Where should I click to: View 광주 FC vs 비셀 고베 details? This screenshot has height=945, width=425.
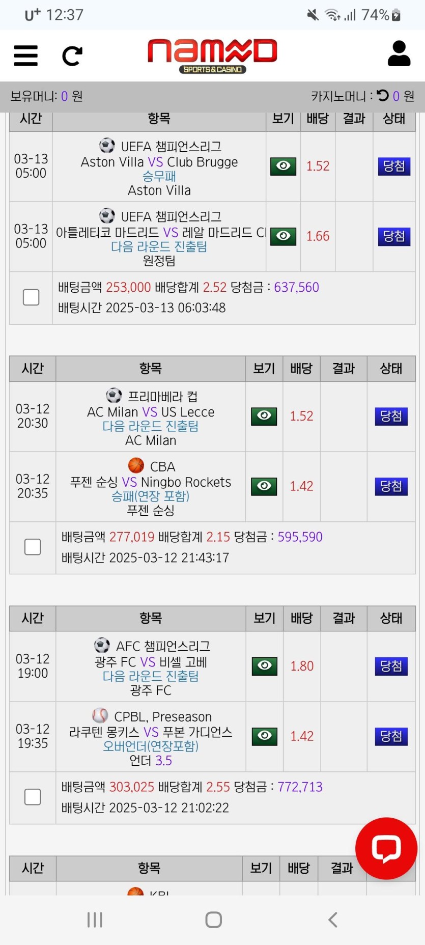[265, 665]
